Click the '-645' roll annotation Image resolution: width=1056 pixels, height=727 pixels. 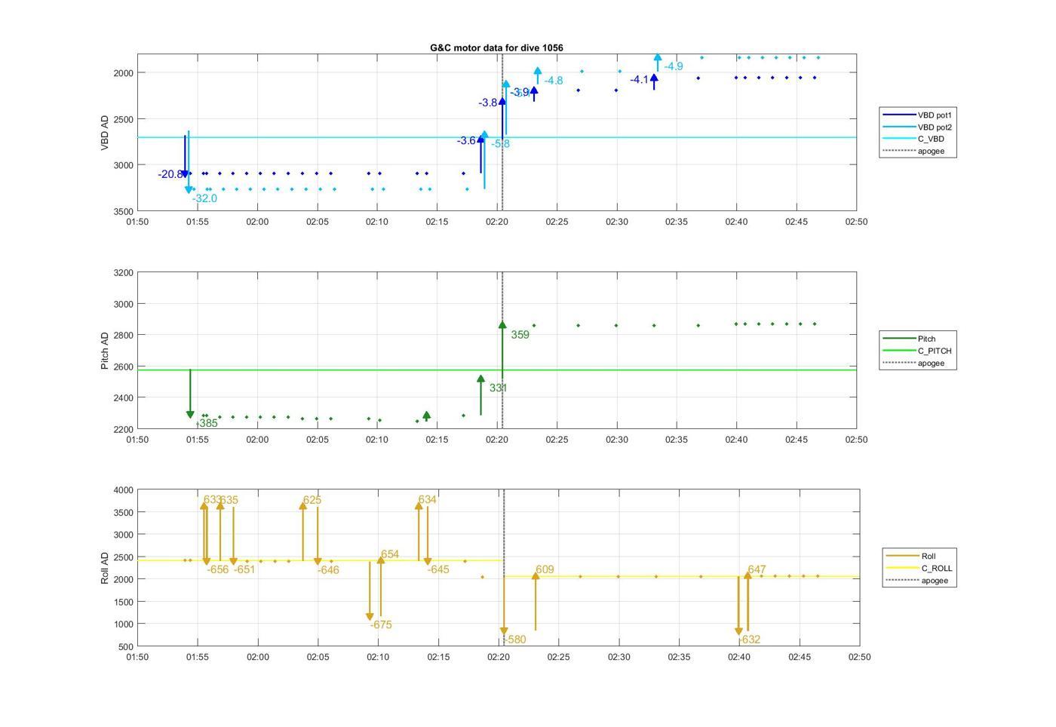click(x=438, y=569)
